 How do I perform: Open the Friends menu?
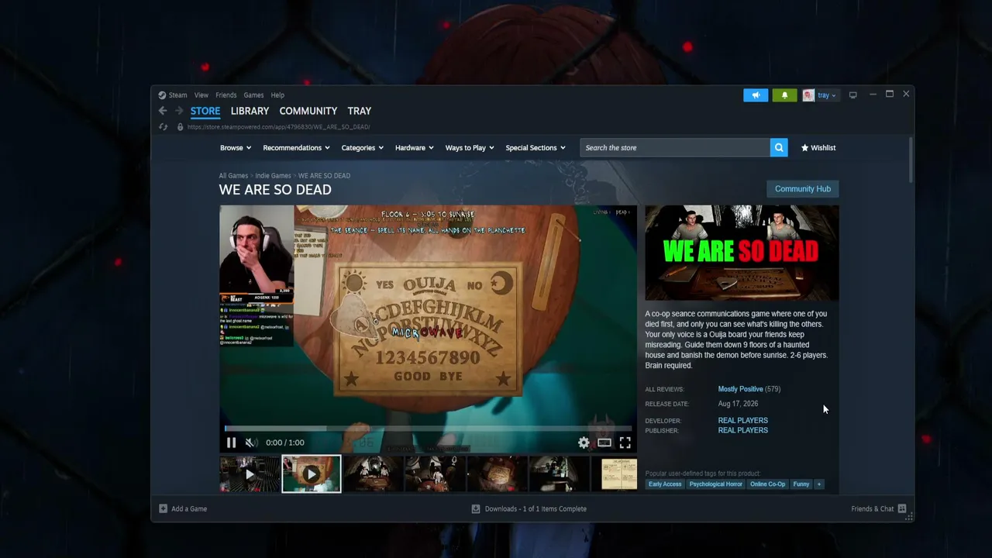226,95
